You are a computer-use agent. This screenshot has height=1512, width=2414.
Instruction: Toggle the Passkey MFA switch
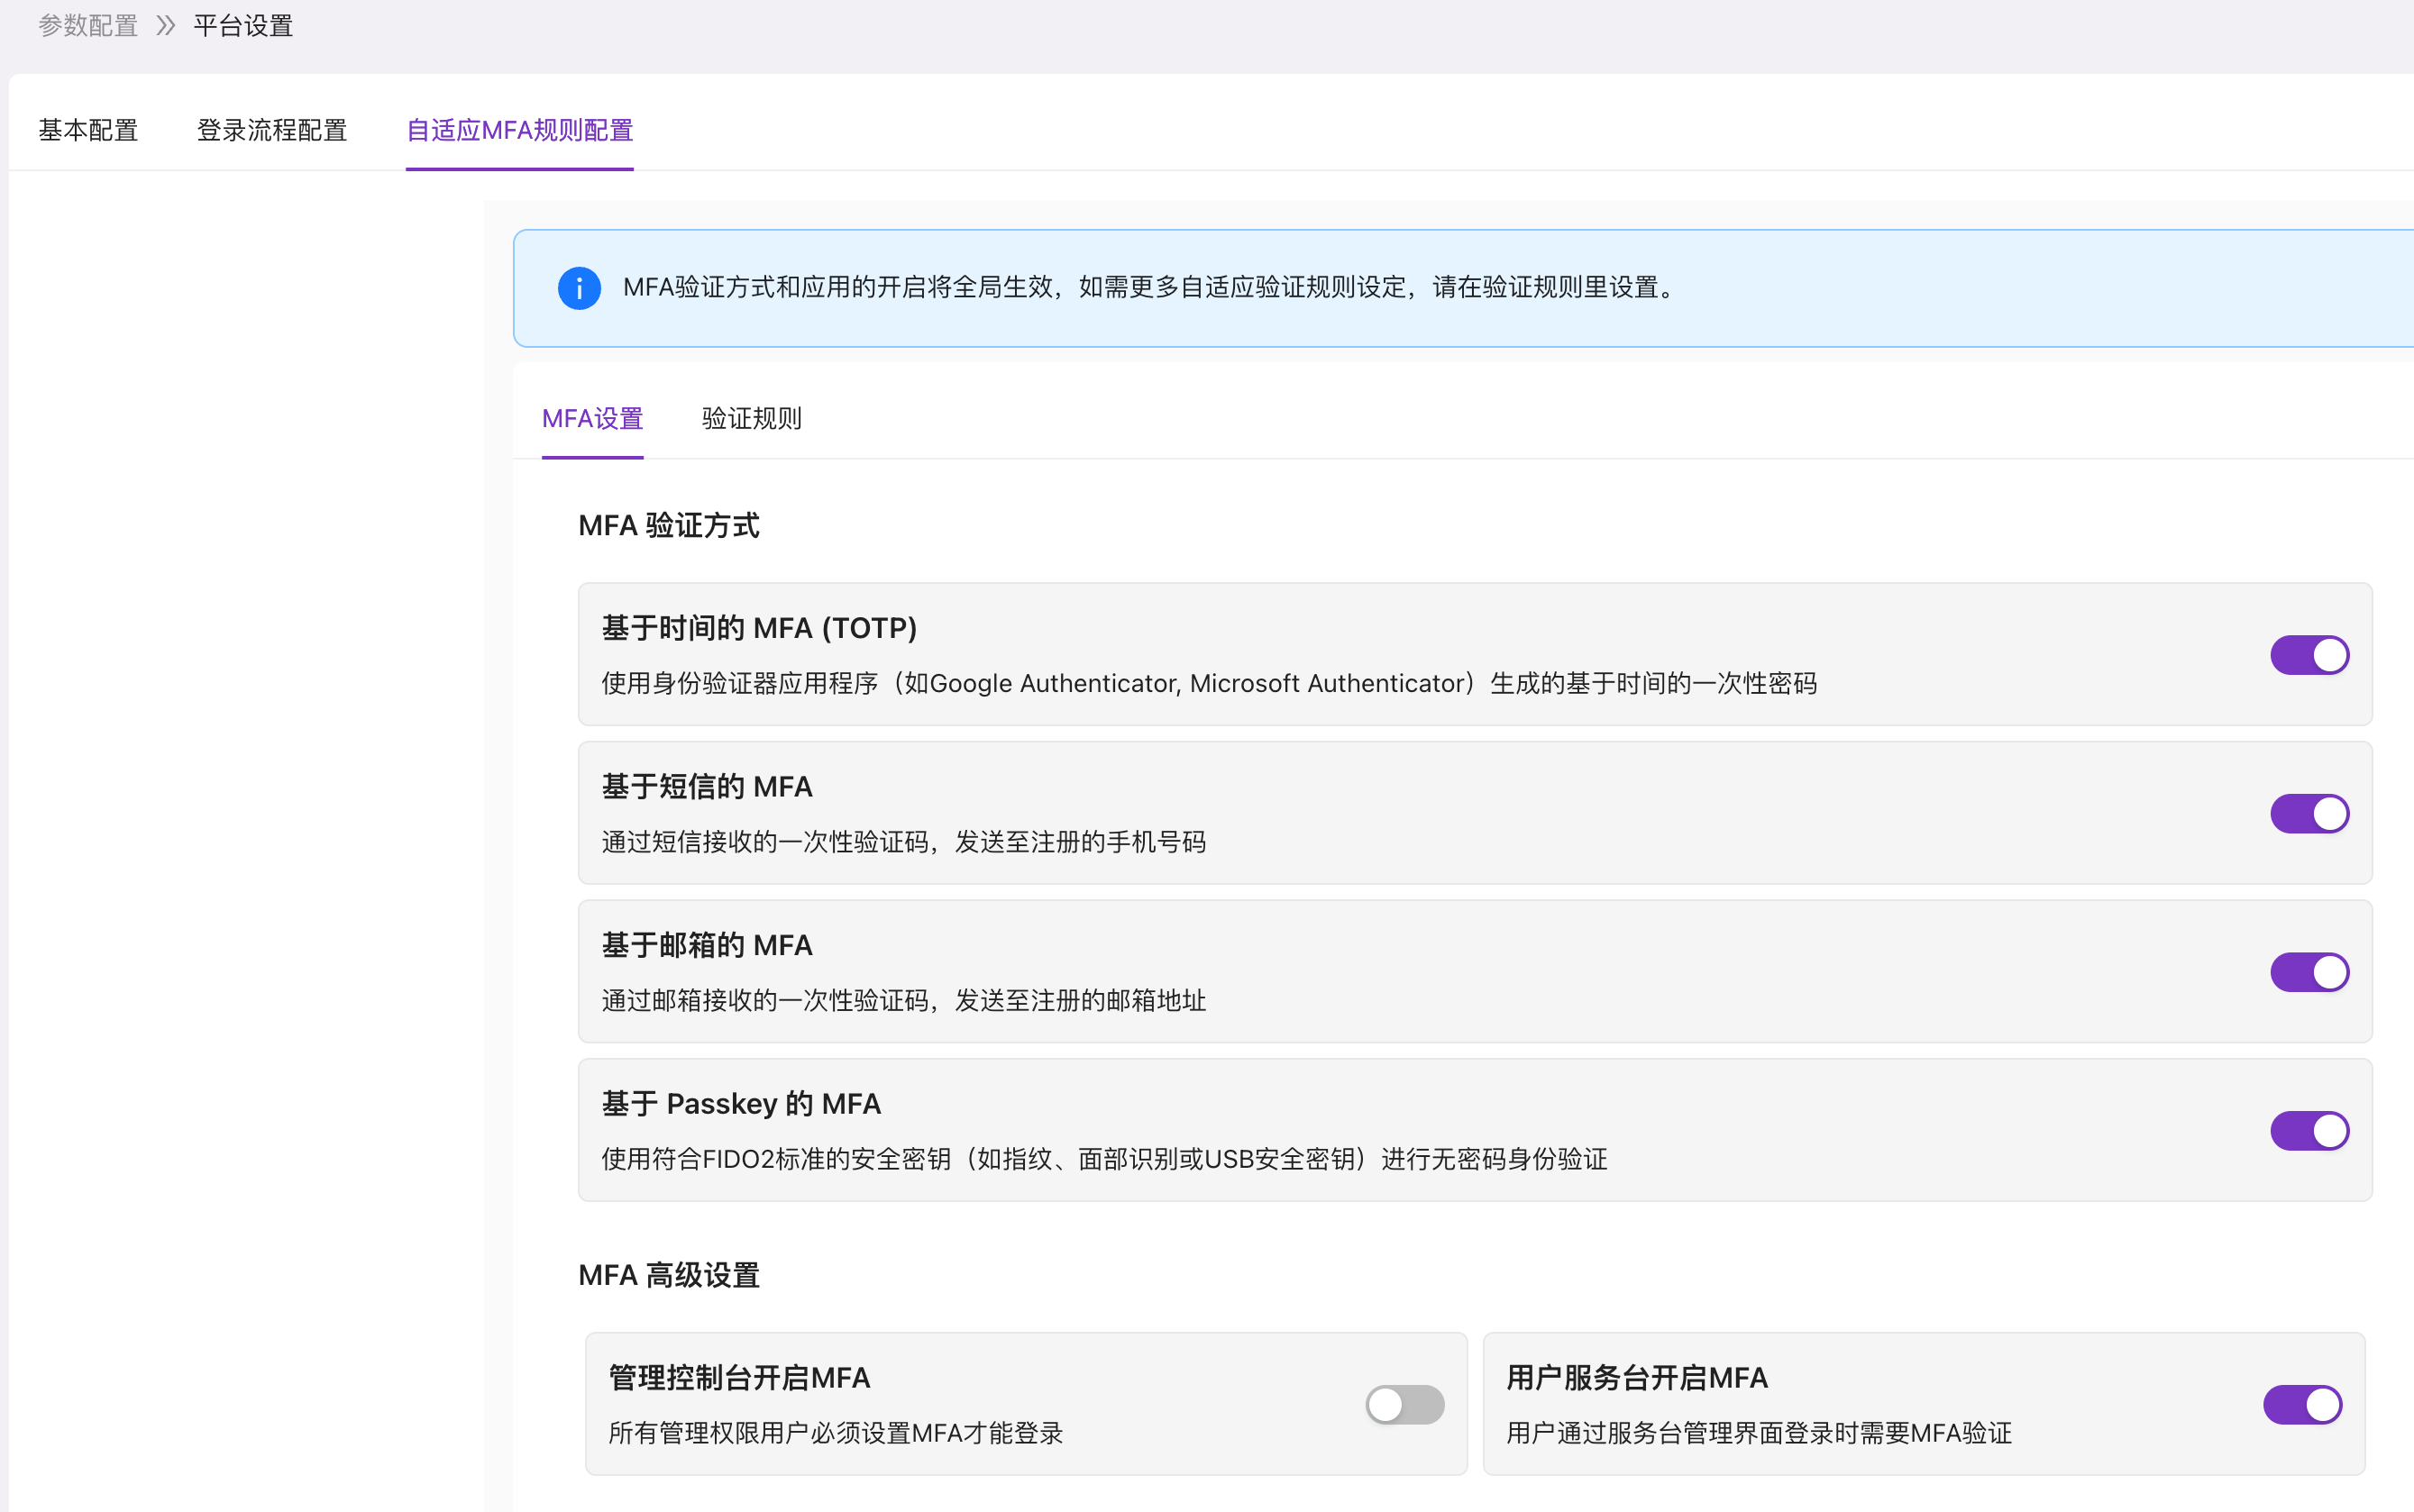[x=2309, y=1131]
